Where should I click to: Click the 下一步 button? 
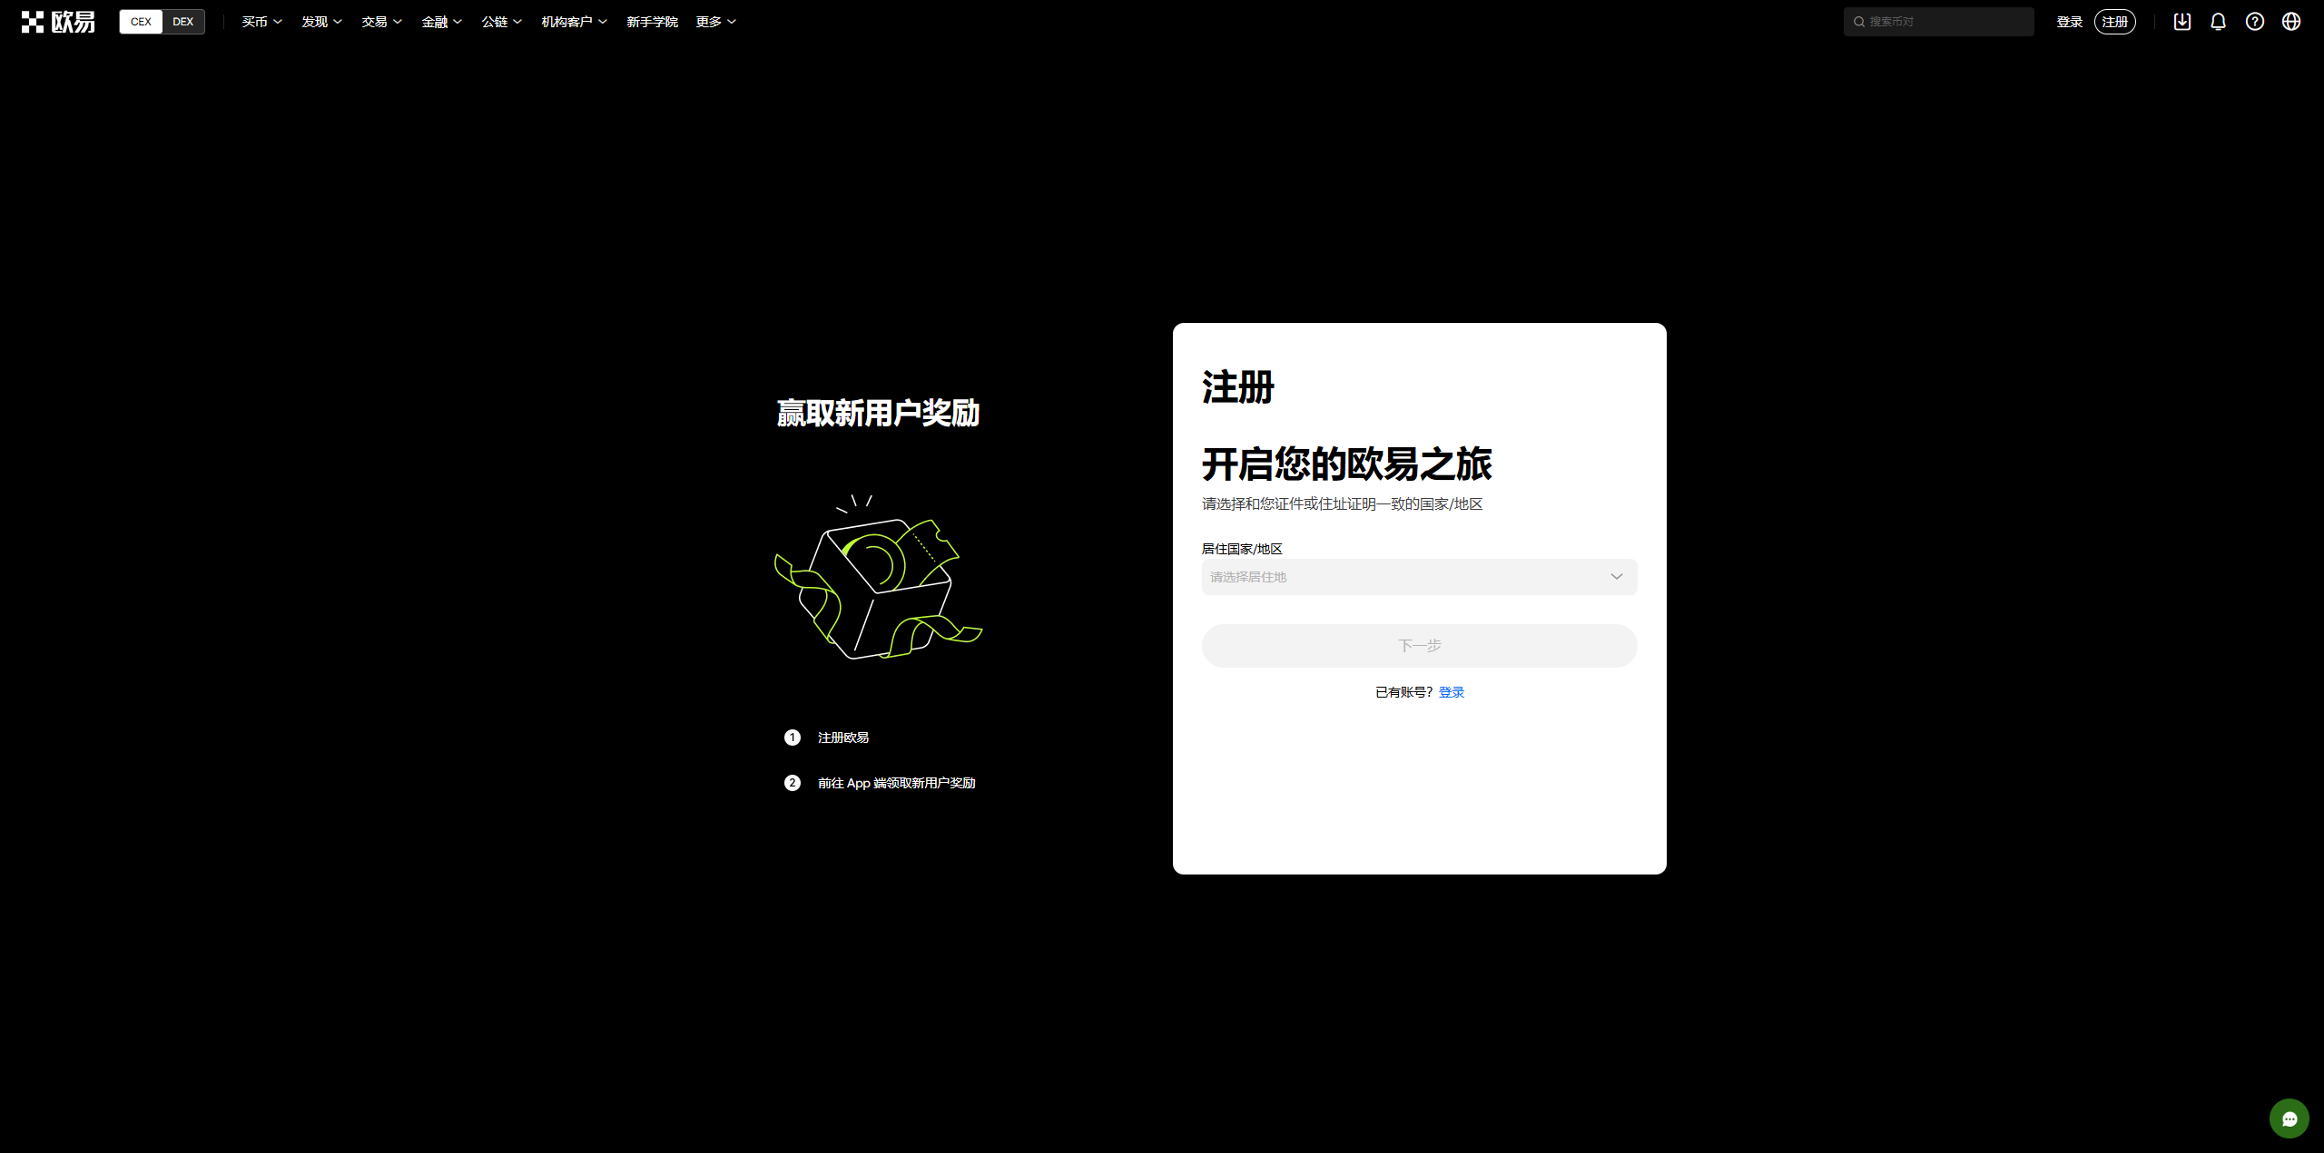coord(1419,646)
